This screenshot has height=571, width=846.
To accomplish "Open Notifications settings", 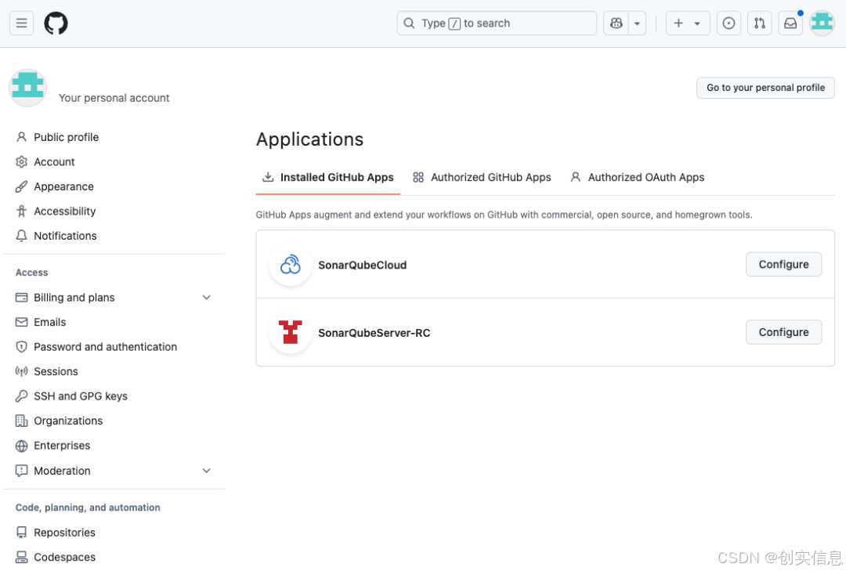I will 65,236.
